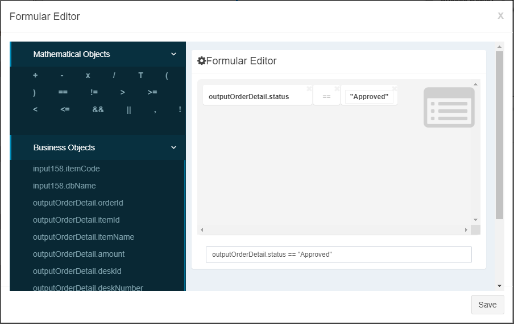This screenshot has height=324, width=514.
Task: Remove the "Approved" value token
Action: (395, 89)
